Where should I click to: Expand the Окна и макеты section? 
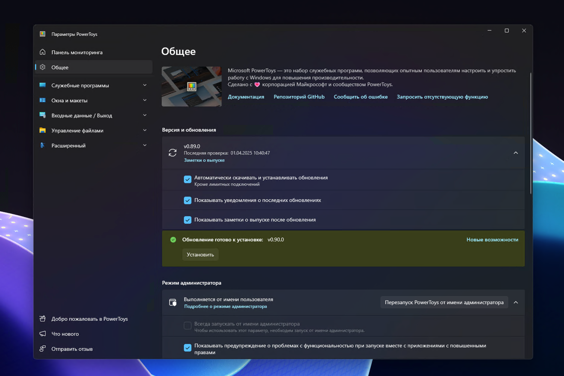click(145, 100)
